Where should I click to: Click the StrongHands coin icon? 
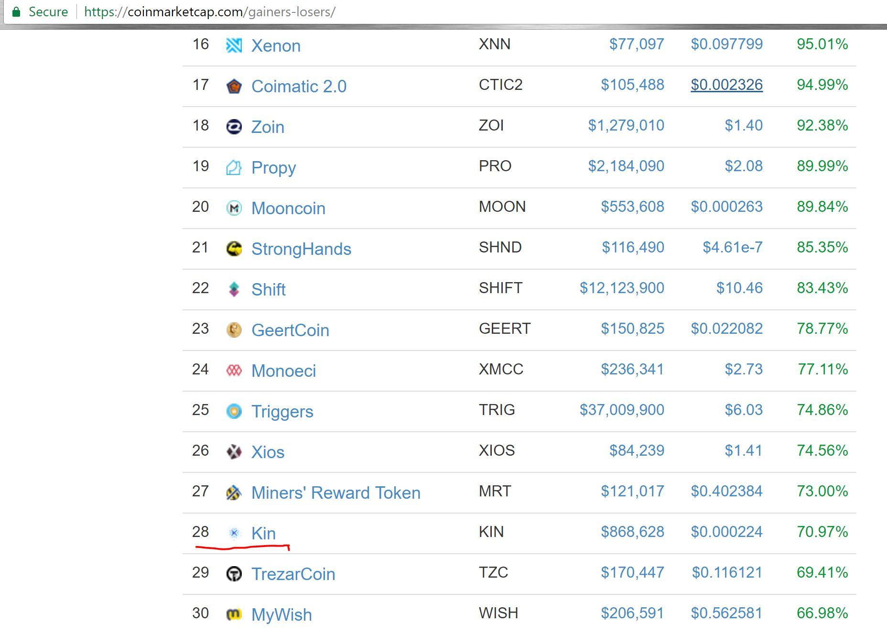point(234,248)
